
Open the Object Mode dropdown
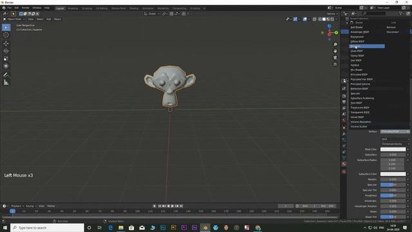click(x=14, y=19)
